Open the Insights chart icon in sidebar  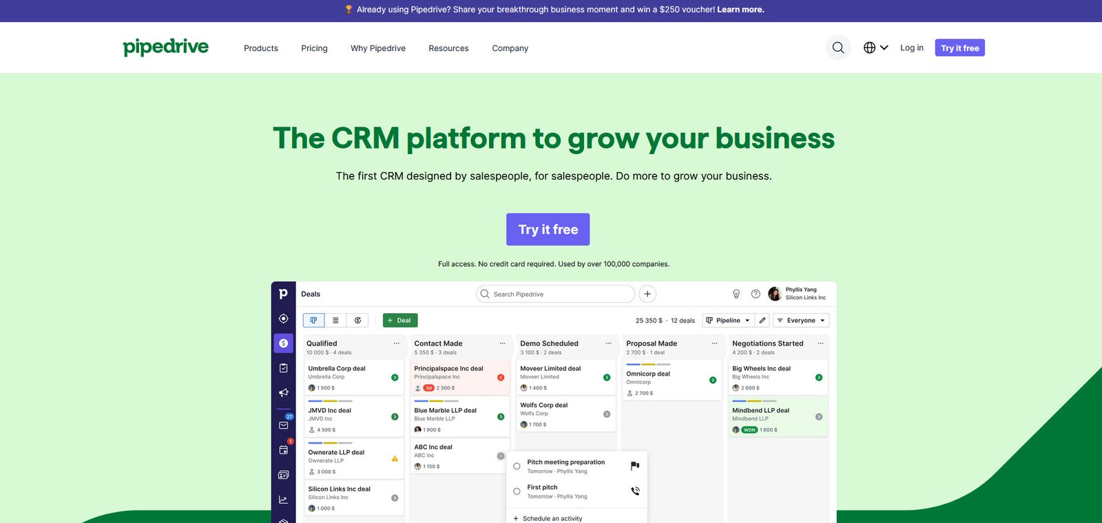coord(283,500)
